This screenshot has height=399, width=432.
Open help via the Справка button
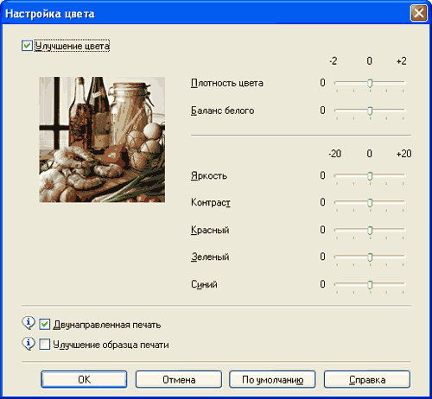[x=367, y=379]
